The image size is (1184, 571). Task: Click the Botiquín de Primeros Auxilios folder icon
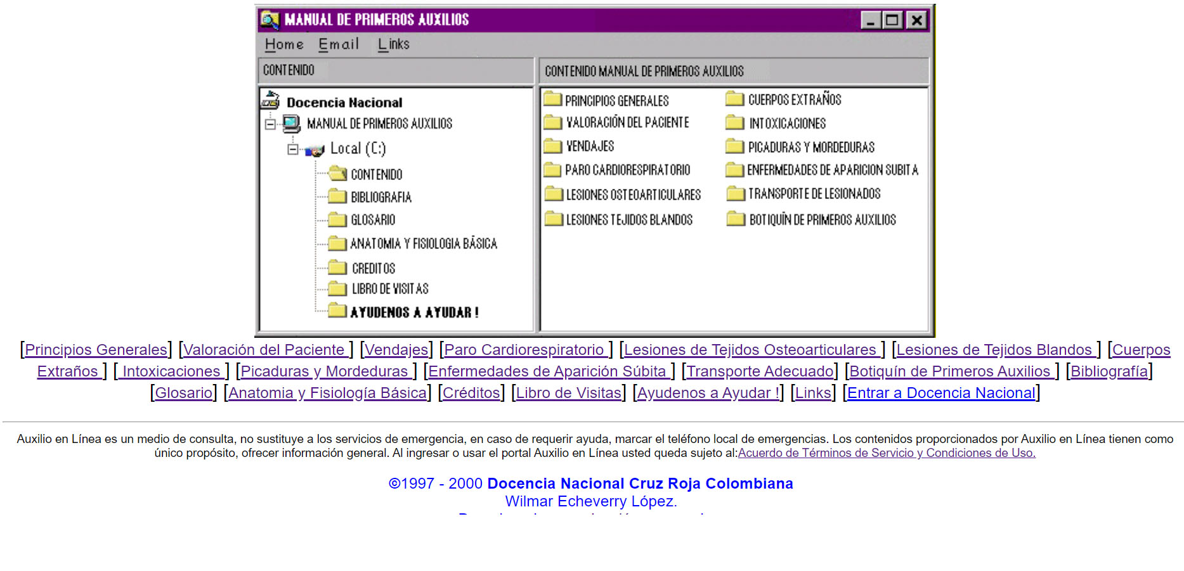coord(736,219)
